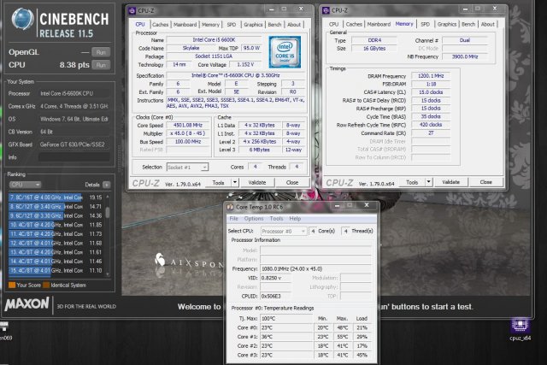
Task: Click the Core Temp Frequency field
Action: coord(315,268)
